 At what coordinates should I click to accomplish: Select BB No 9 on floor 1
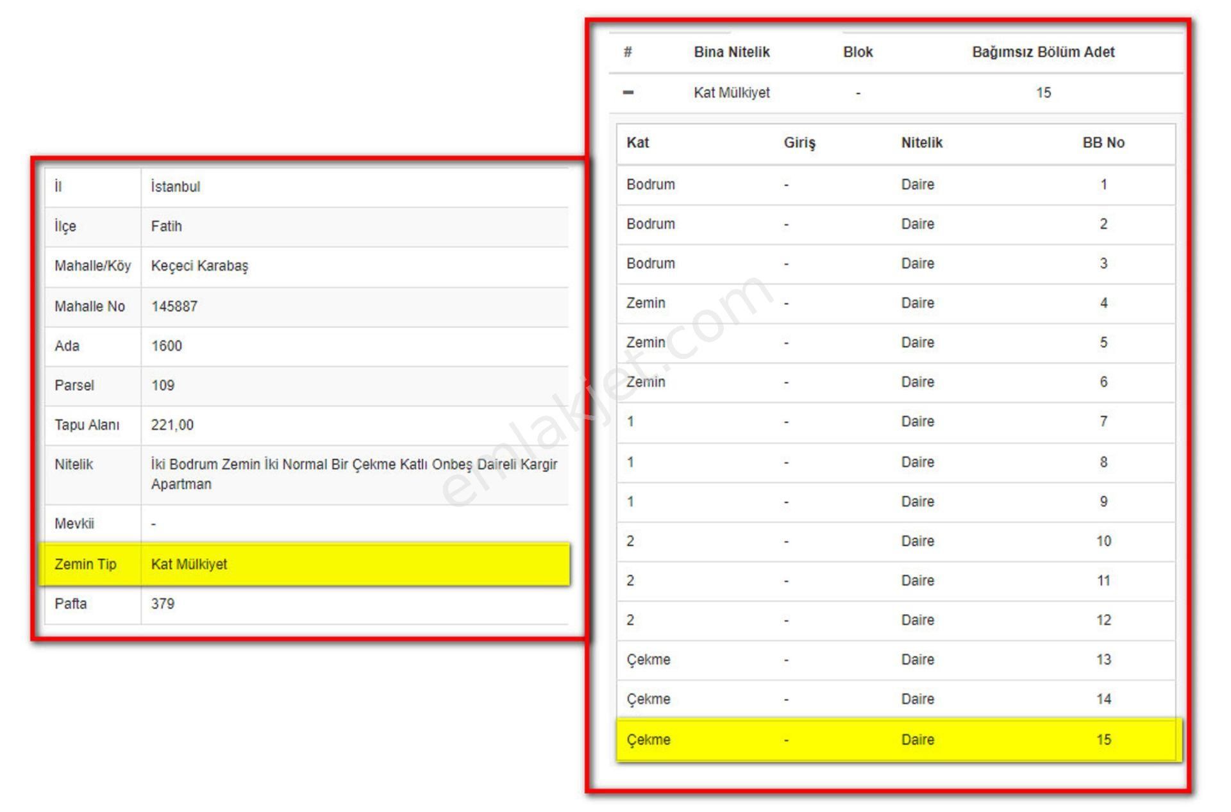tap(1103, 502)
